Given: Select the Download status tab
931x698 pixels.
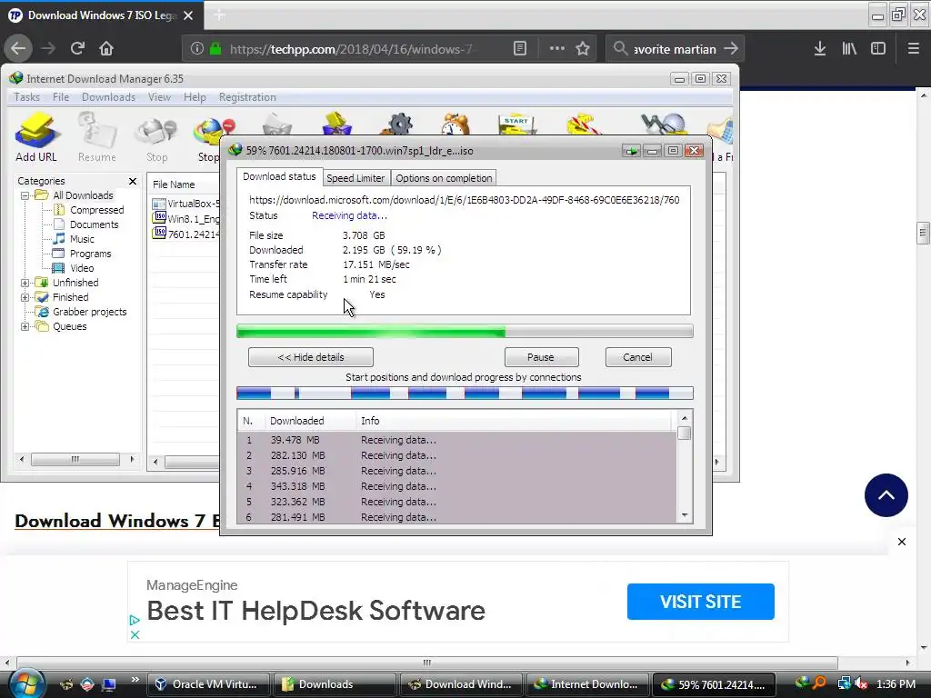Looking at the screenshot, I should tap(280, 177).
